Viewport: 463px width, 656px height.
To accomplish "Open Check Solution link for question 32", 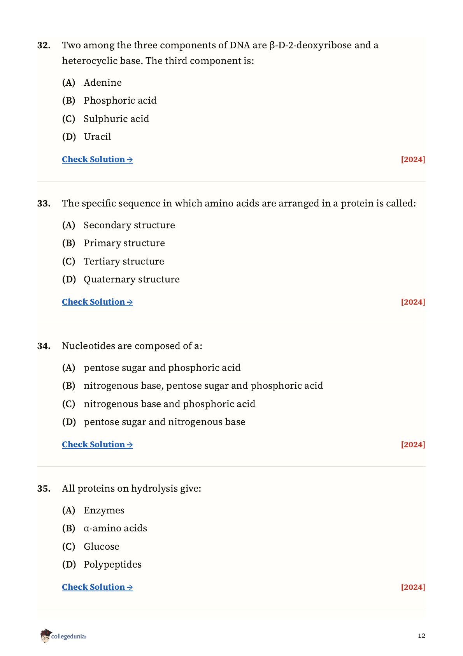I will (97, 159).
